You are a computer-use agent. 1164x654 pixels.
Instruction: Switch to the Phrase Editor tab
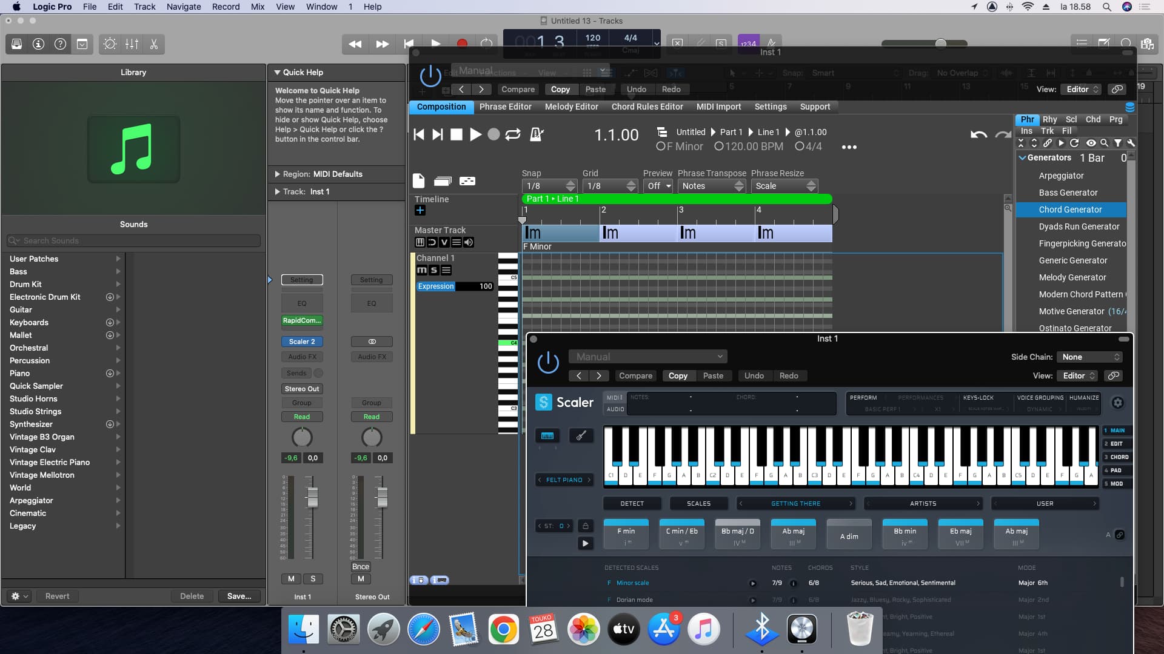505,107
